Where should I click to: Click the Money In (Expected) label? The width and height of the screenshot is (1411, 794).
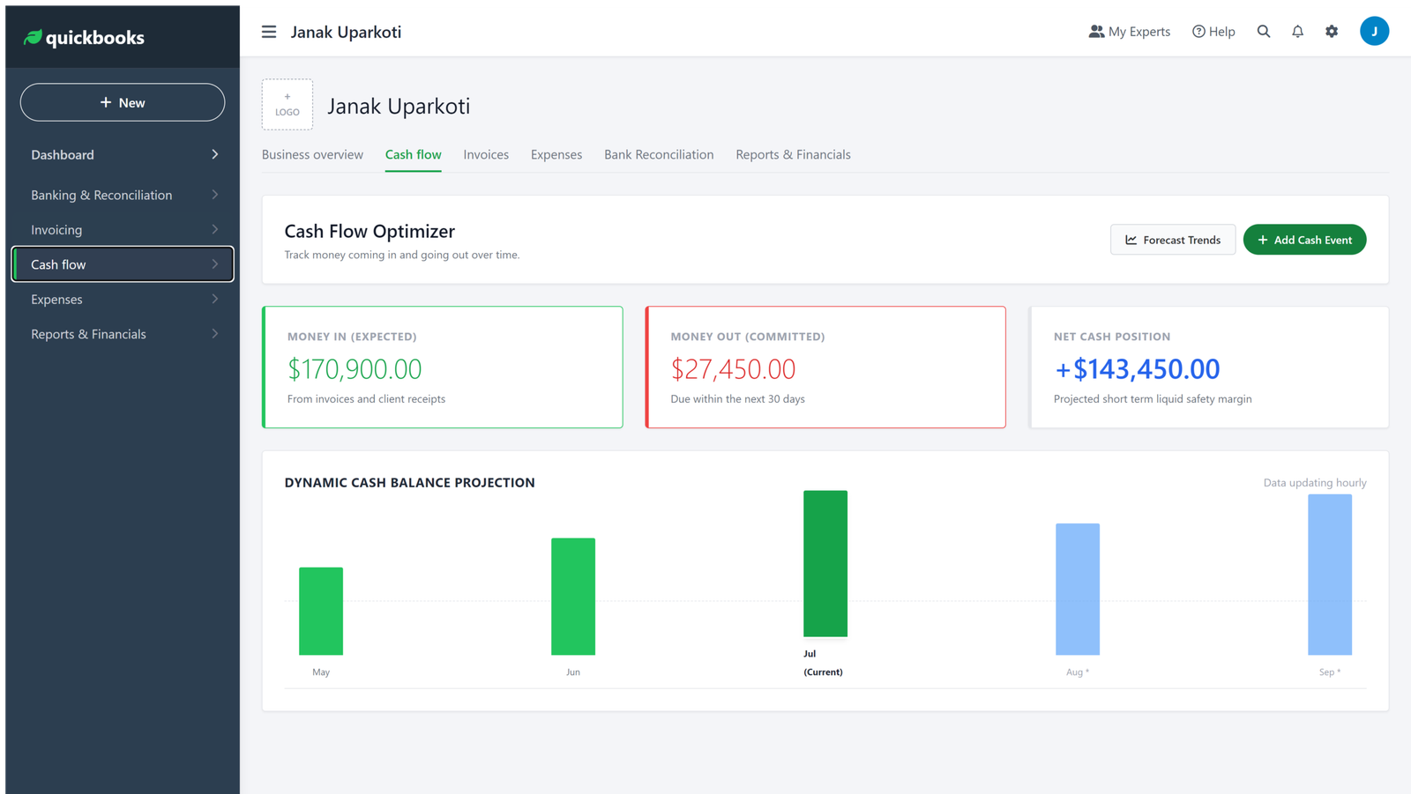click(x=352, y=337)
